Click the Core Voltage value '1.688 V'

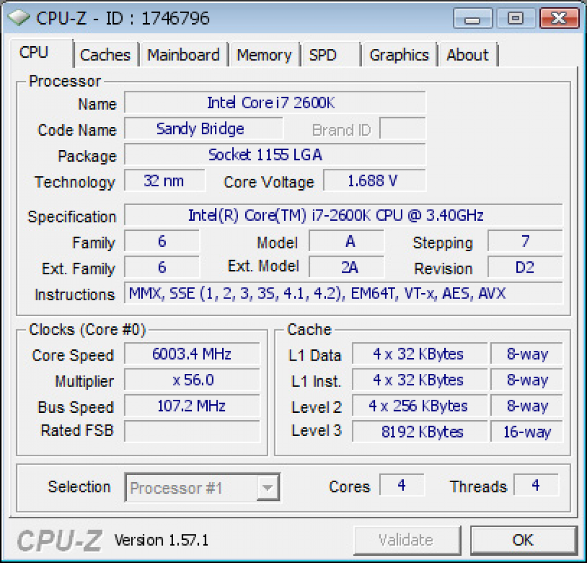[x=374, y=180]
